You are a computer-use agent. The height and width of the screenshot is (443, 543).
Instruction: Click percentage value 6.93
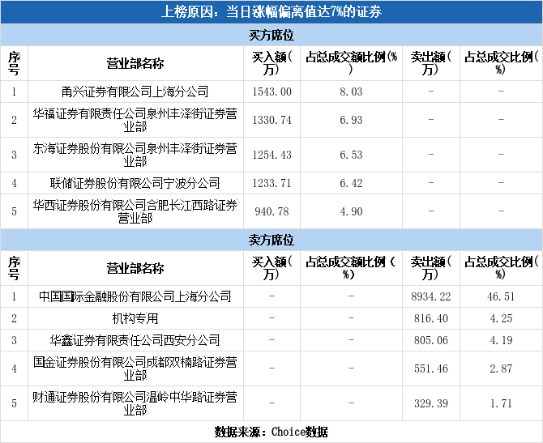[x=351, y=120]
